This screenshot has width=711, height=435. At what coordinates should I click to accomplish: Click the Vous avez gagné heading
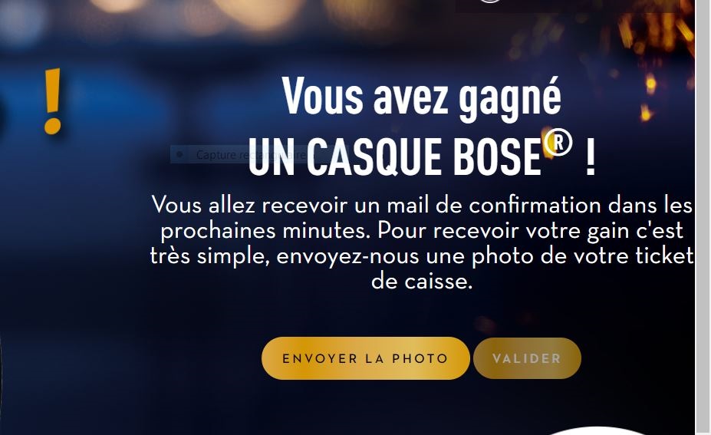421,97
